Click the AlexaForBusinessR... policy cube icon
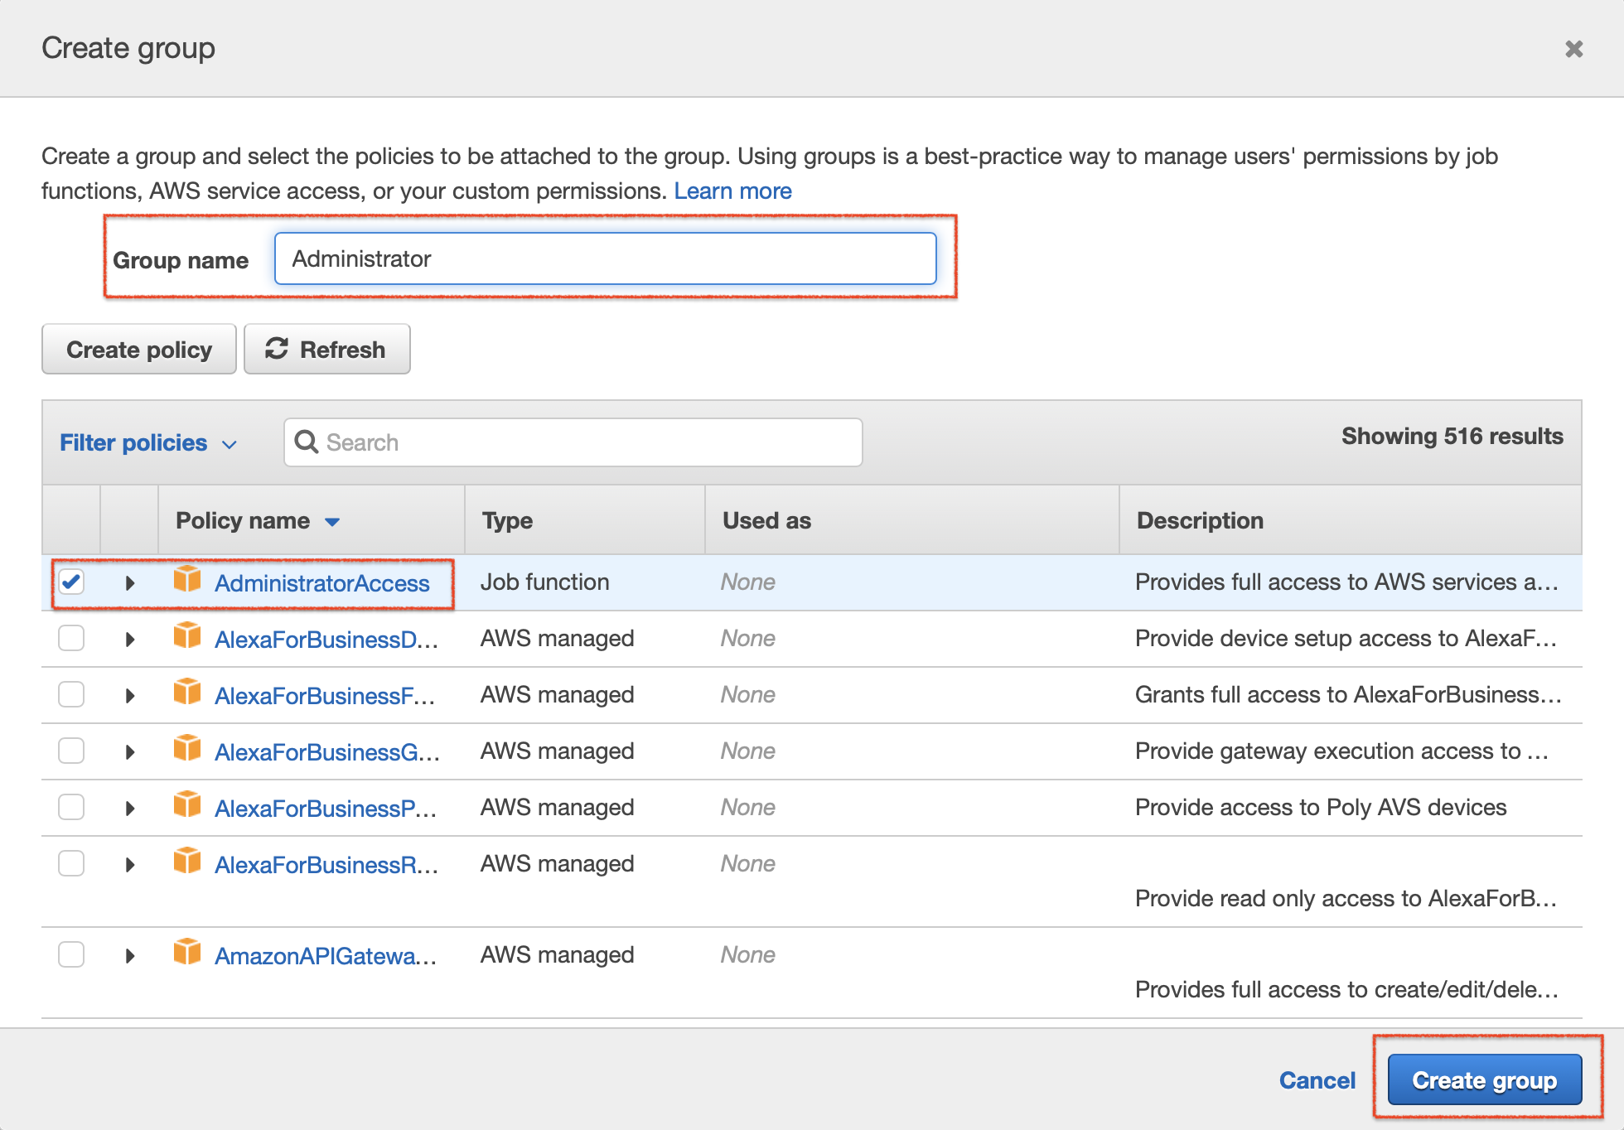Image resolution: width=1624 pixels, height=1130 pixels. (187, 861)
